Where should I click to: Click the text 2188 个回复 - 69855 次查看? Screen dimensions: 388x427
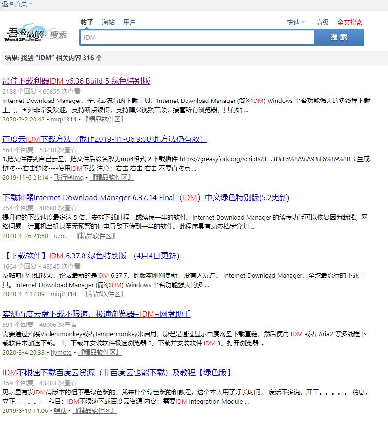[x=41, y=91]
